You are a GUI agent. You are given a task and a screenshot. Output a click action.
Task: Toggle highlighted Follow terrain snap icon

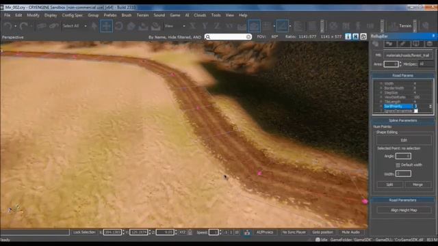click(x=254, y=26)
